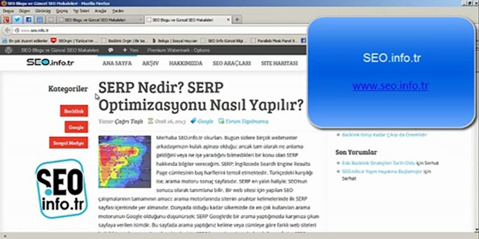Open the Parallels Plesk Panel bookmark
Image resolution: width=479 pixels, height=239 pixels.
pos(274,41)
